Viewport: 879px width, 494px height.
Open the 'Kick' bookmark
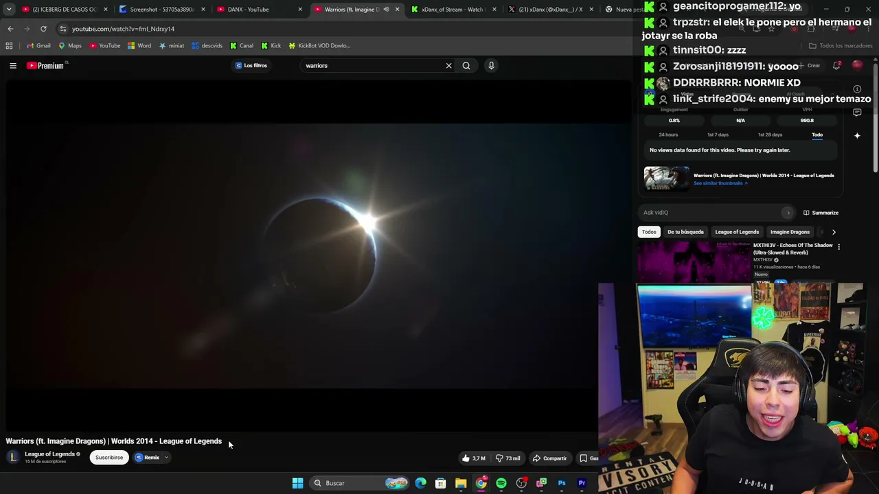271,45
